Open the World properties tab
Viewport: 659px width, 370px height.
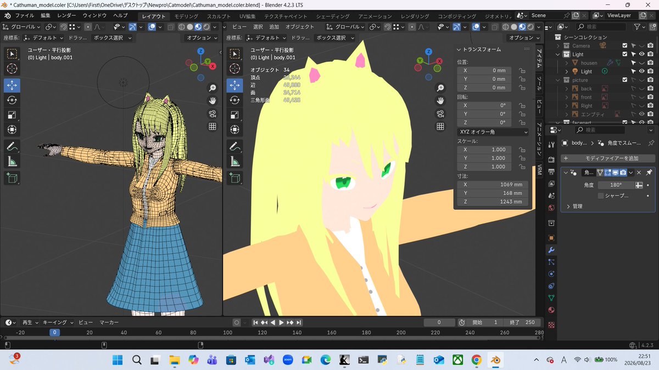tap(551, 209)
